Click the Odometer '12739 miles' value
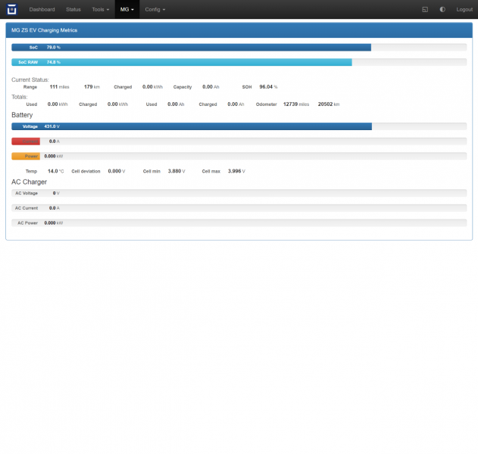The image size is (478, 454). pyautogui.click(x=296, y=104)
